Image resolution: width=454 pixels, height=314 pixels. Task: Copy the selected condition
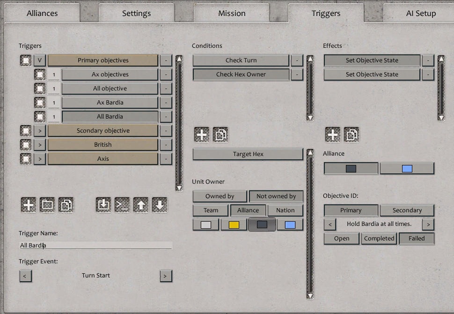tap(220, 135)
